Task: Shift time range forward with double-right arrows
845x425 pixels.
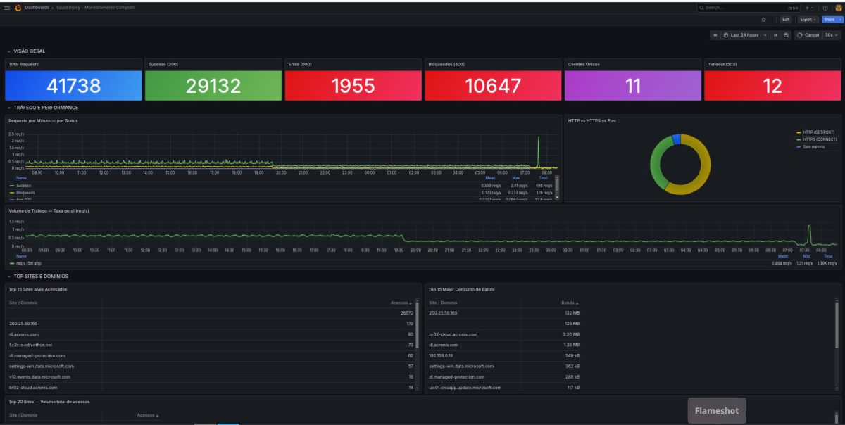Action: [776, 35]
